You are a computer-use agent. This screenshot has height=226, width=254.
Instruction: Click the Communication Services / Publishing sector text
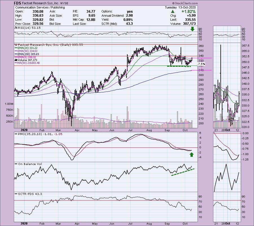pos(40,7)
